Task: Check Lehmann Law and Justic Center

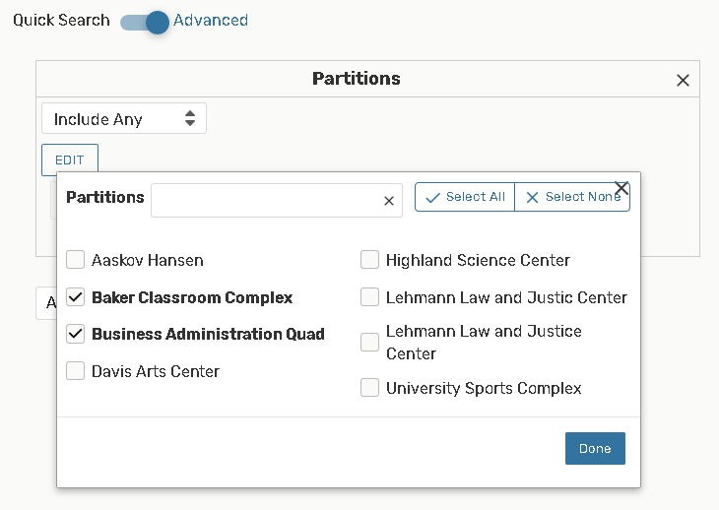Action: click(369, 297)
